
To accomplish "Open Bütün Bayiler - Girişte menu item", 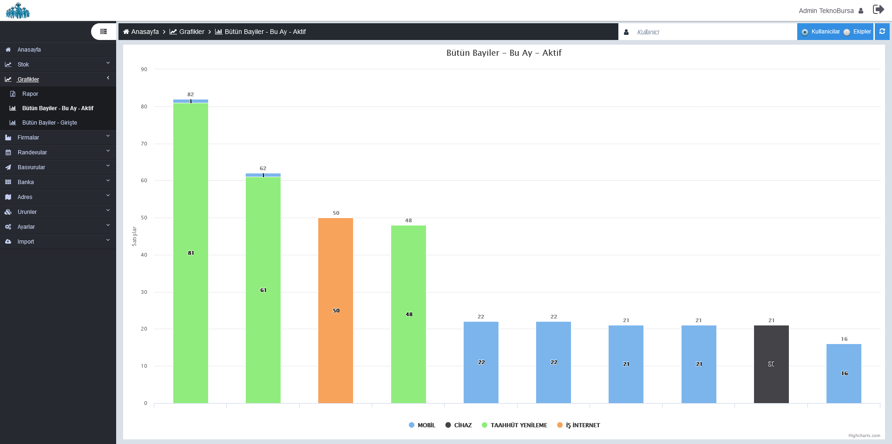I will [50, 123].
